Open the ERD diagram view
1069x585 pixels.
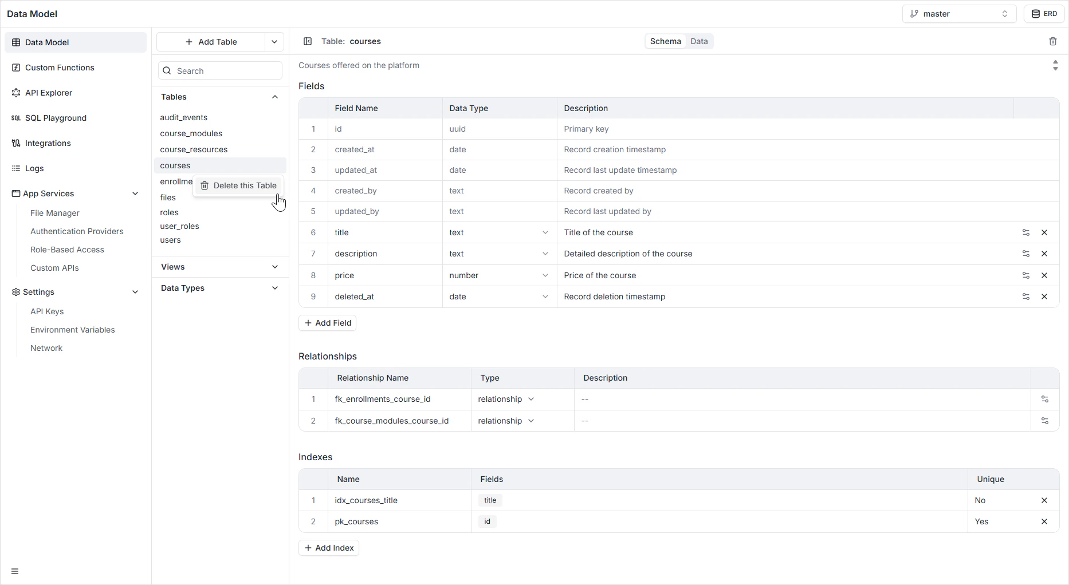pos(1044,14)
